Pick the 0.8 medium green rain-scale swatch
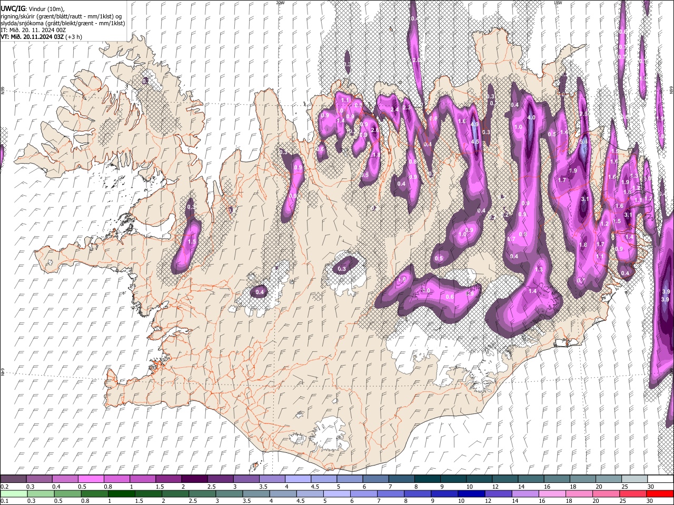 94,493
